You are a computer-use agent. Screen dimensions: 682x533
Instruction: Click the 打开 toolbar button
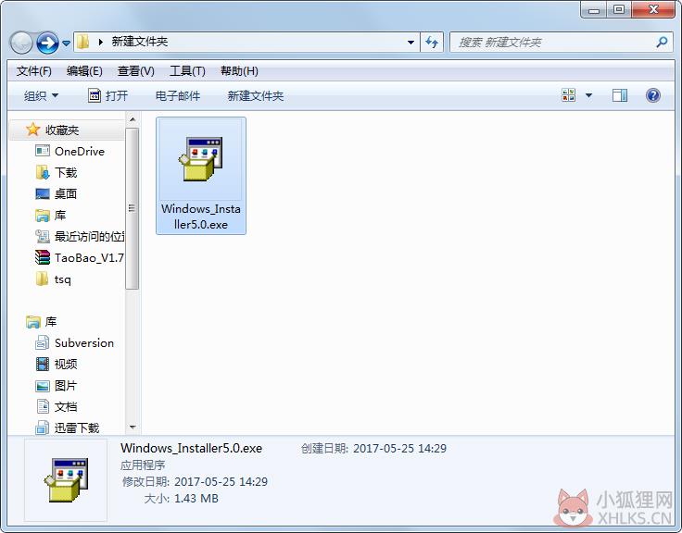click(107, 95)
